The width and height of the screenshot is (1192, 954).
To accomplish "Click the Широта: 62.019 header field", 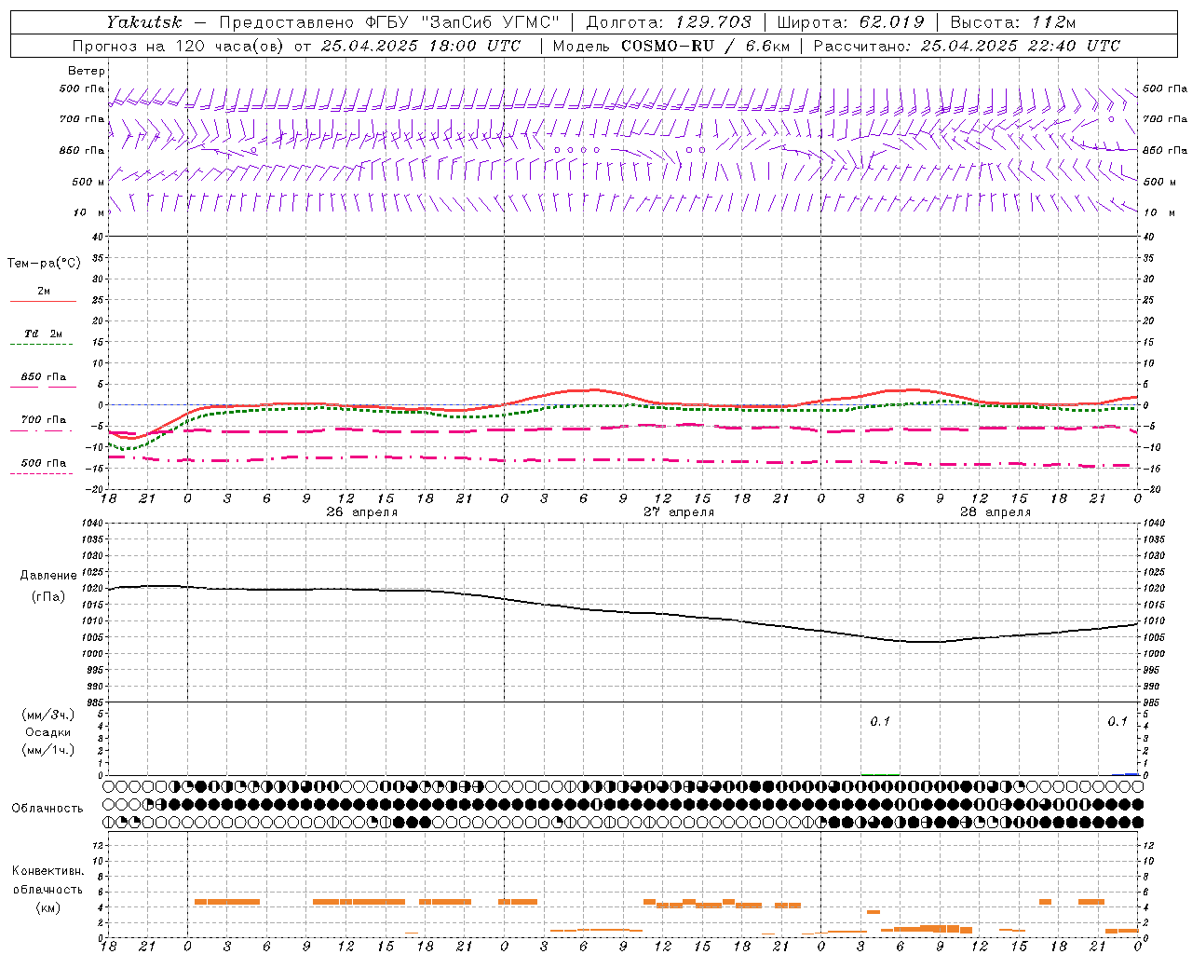I will tap(851, 22).
